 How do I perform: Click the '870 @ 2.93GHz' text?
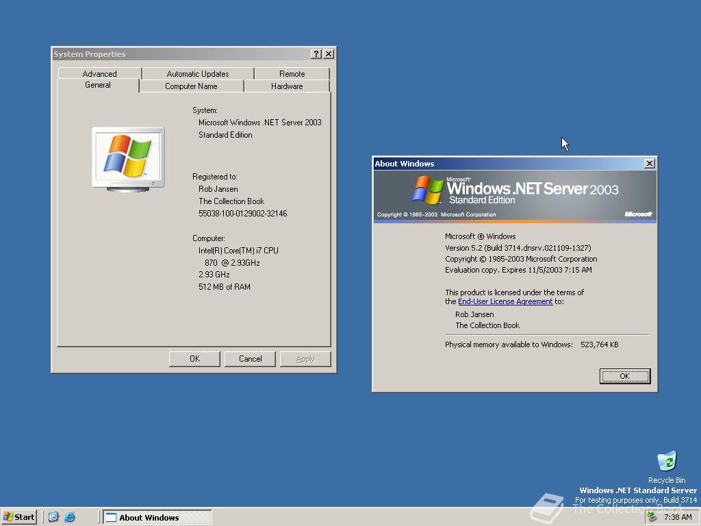point(232,263)
